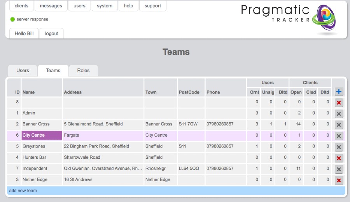This screenshot has width=350, height=202.
Task: Open the support menu
Action: click(x=153, y=6)
